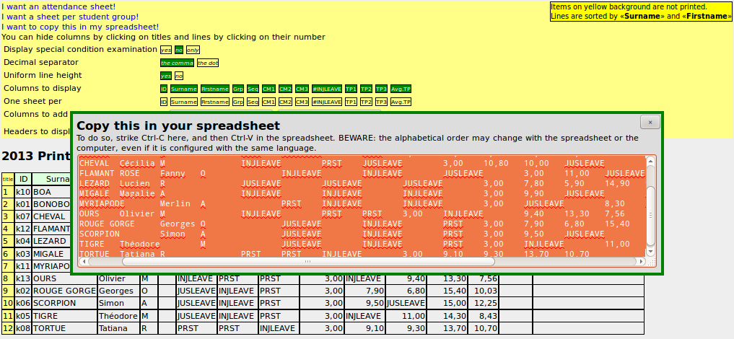The width and height of the screenshot is (734, 339).
Task: Click the text area's scroll down arrow
Action: [x=651, y=250]
